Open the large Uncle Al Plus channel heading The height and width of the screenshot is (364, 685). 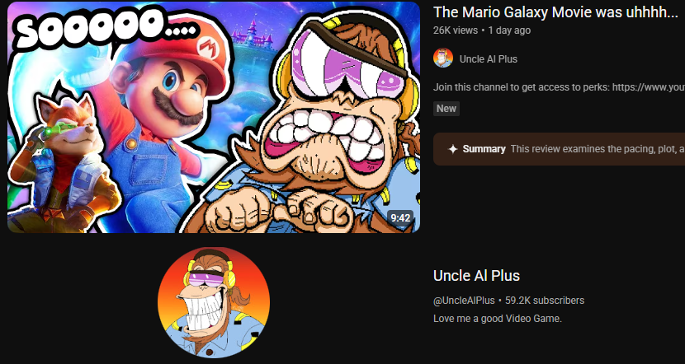(476, 276)
